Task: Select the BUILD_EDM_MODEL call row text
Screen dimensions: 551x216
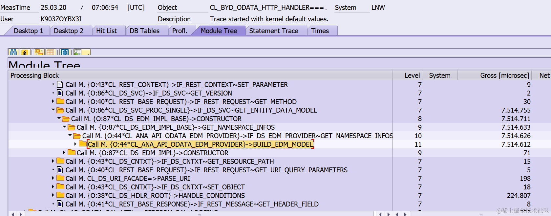Action: click(x=201, y=144)
